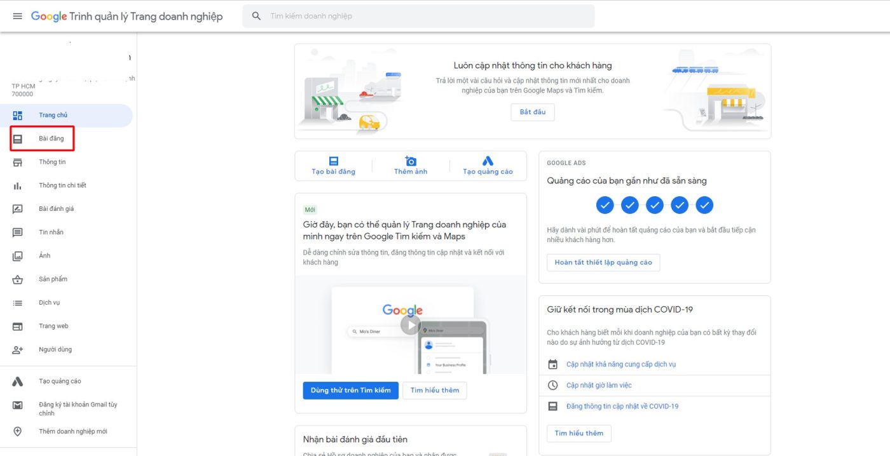890x456 pixels.
Task: Play the Business Profile intro video
Action: [411, 324]
